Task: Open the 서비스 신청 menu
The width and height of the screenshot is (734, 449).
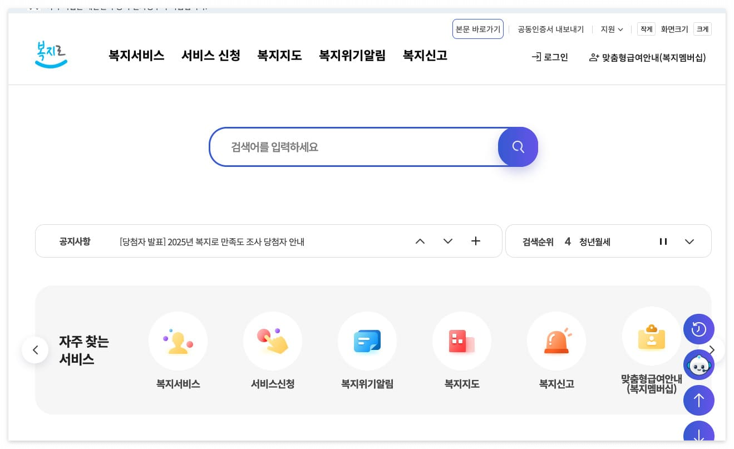Action: pos(210,55)
